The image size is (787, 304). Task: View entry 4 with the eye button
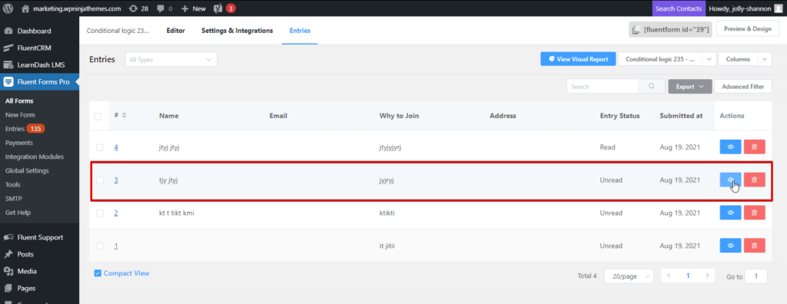[x=730, y=147]
